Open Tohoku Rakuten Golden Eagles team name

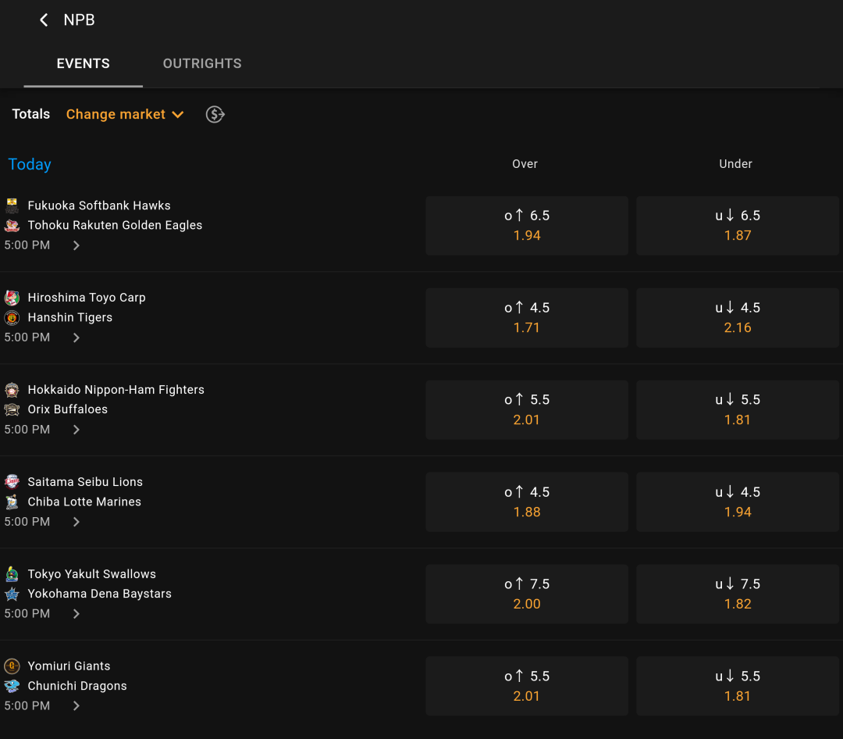tap(115, 226)
